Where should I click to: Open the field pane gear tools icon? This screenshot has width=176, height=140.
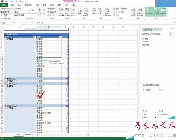click(x=171, y=34)
